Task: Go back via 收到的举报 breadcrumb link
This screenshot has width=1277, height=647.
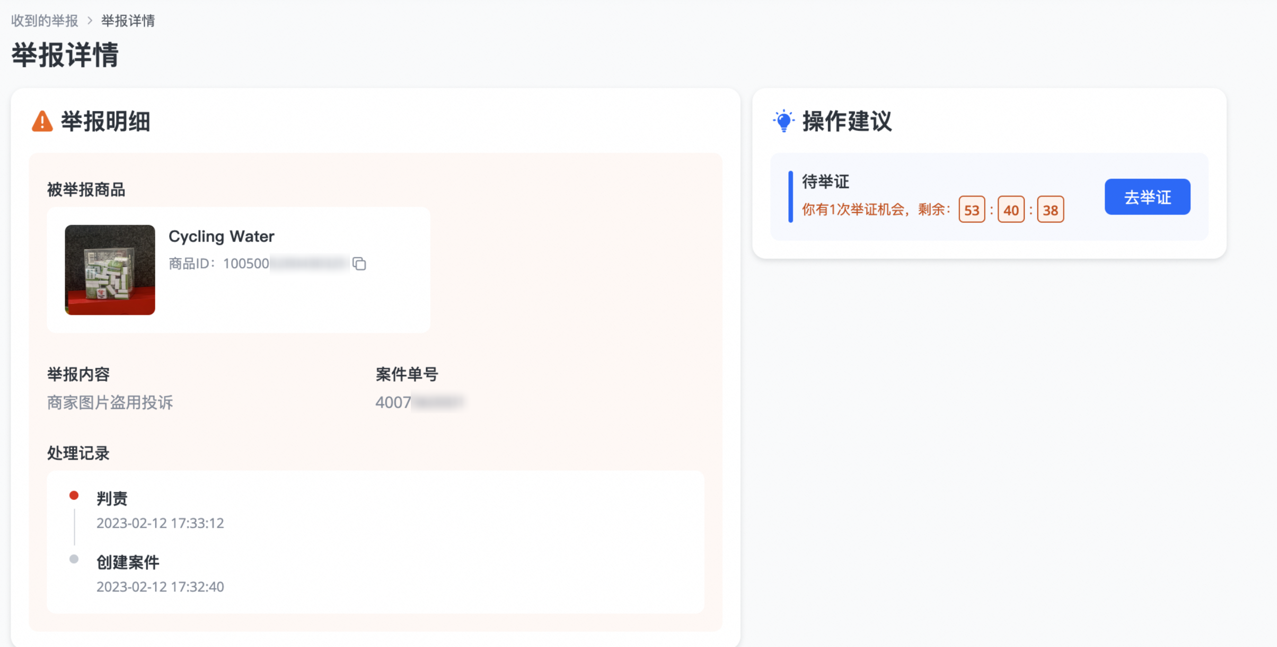Action: (44, 21)
